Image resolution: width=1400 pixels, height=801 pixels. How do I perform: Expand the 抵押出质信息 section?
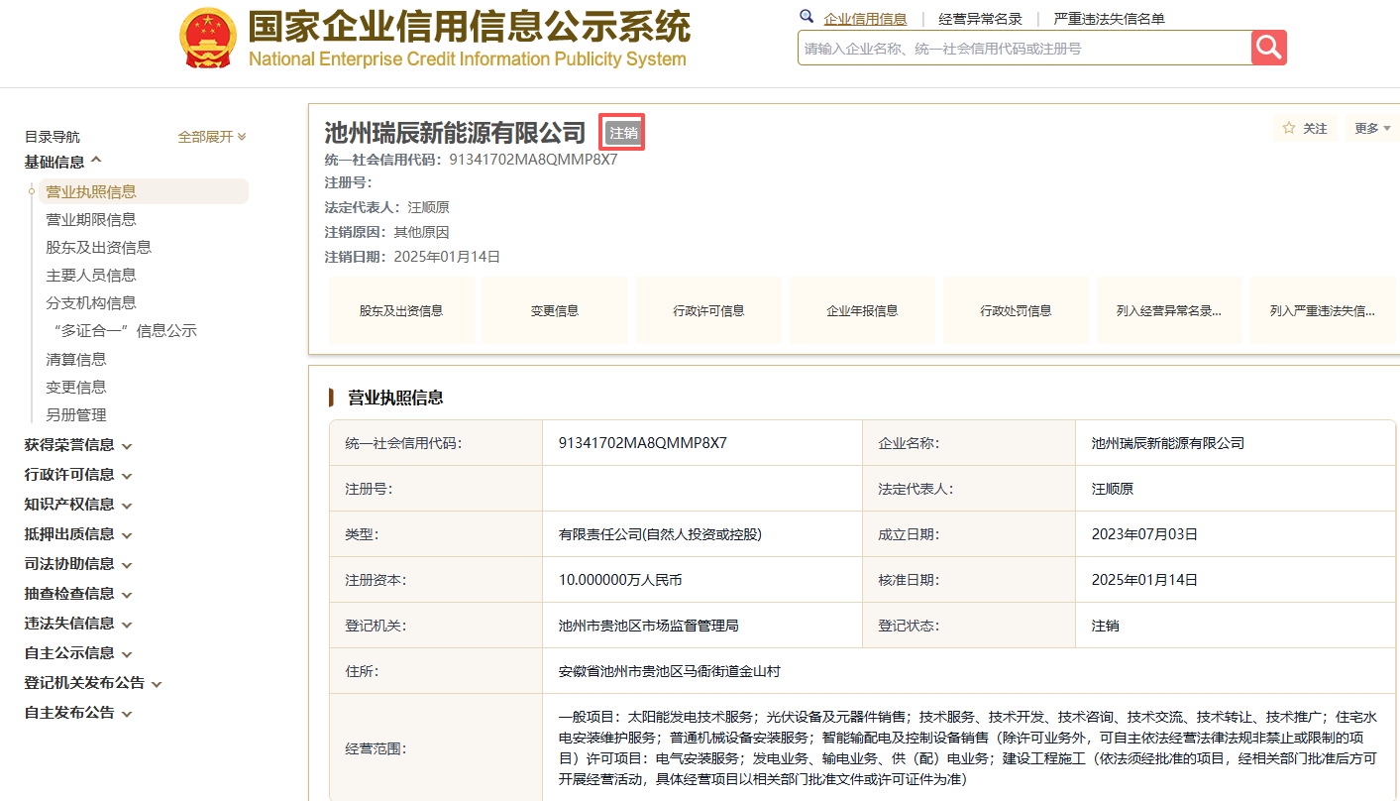[78, 534]
